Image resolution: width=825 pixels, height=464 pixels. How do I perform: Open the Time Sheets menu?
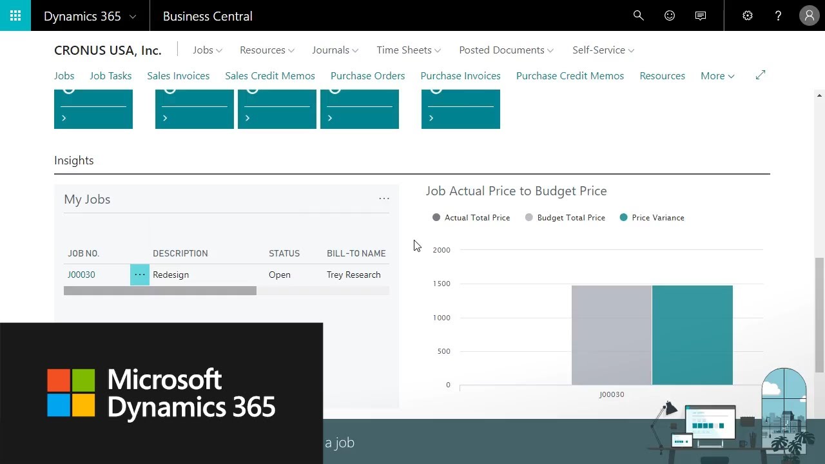coord(409,50)
